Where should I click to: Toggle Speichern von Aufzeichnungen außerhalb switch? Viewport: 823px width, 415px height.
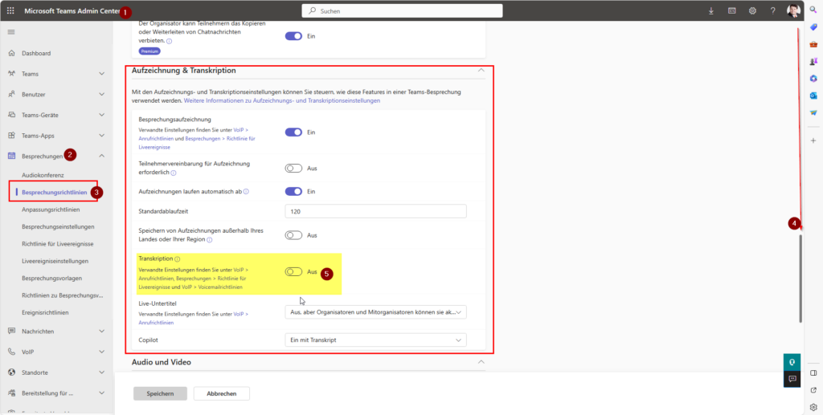293,235
